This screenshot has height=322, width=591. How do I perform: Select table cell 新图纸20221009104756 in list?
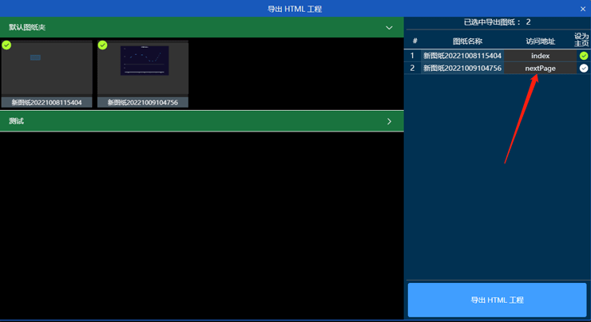(462, 68)
